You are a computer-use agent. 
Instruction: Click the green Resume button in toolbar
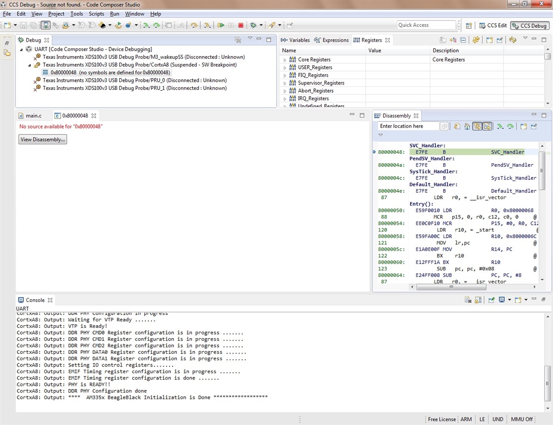(x=221, y=26)
